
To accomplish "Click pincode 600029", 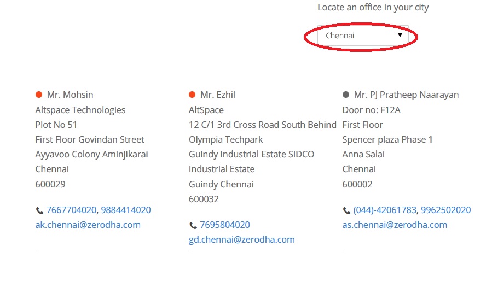I will (50, 184).
